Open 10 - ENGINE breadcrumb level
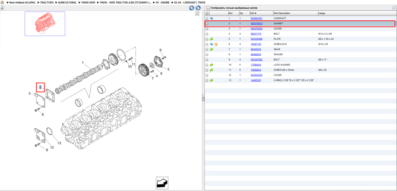The width and height of the screenshot is (397, 191). [162, 2]
